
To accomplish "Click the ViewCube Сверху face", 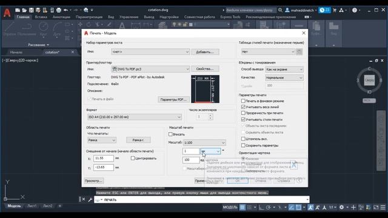I will coord(369,81).
